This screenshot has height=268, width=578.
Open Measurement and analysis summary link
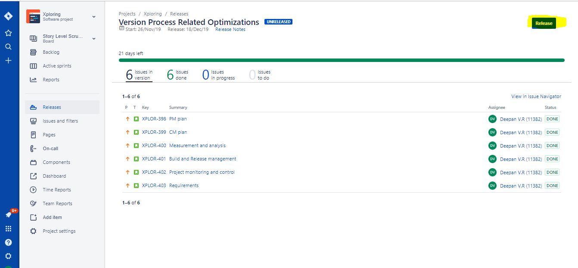197,145
